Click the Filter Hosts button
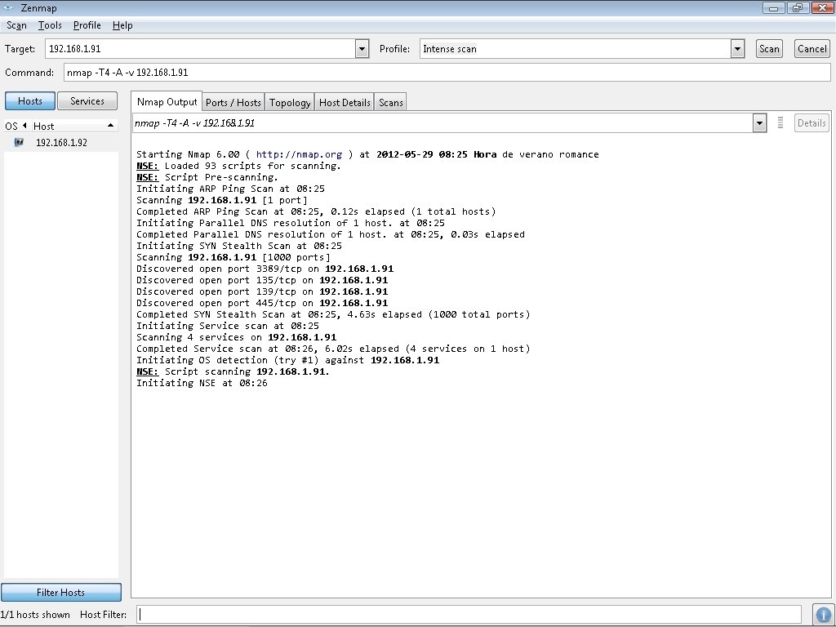 tap(60, 593)
